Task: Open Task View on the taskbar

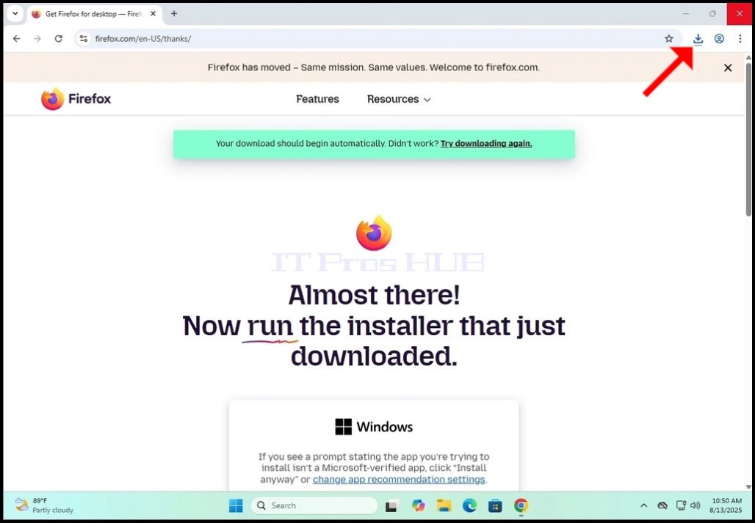Action: 392,505
